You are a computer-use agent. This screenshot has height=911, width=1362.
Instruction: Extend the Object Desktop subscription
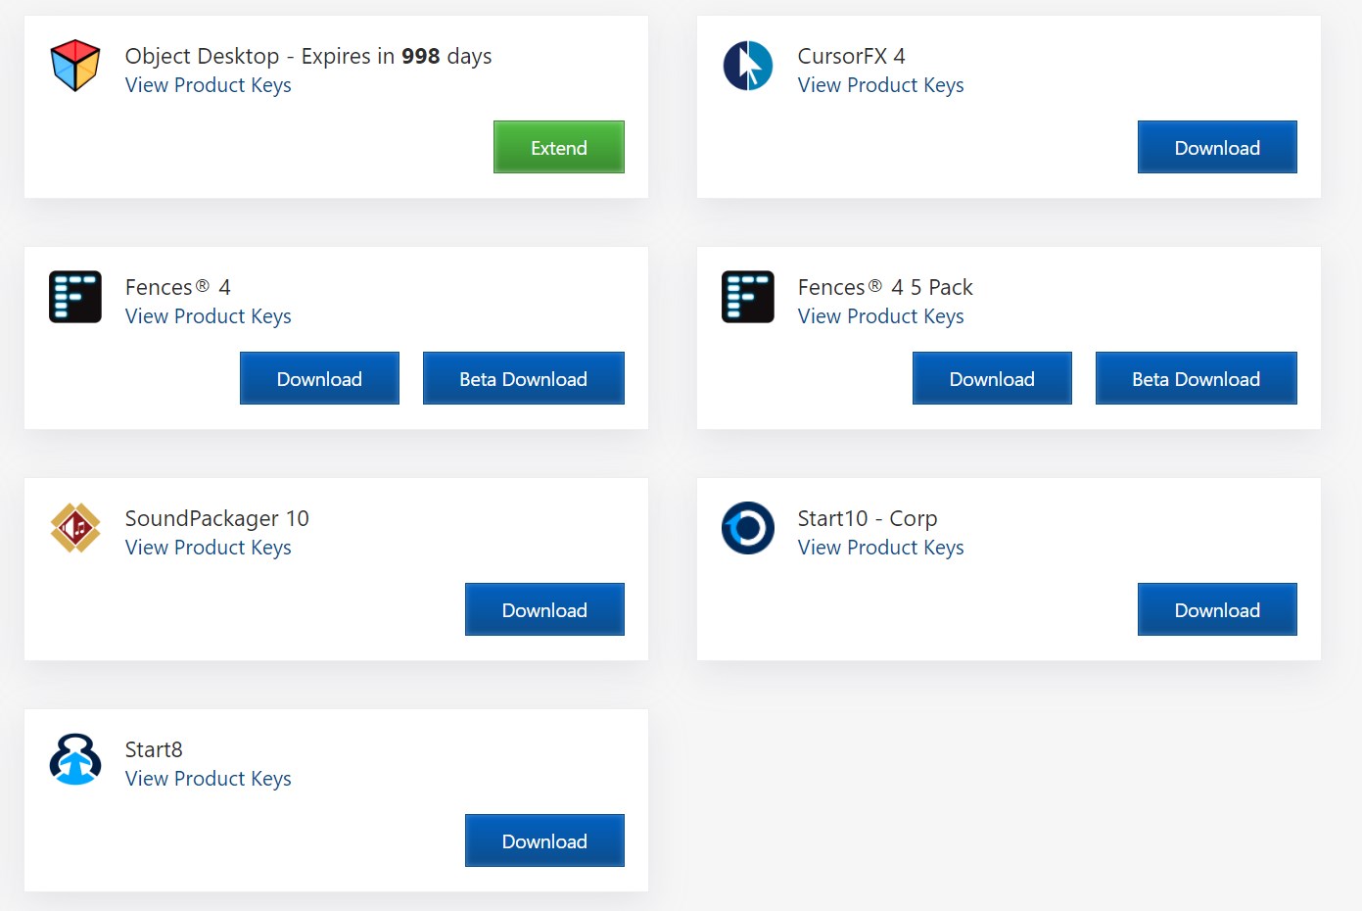click(559, 147)
